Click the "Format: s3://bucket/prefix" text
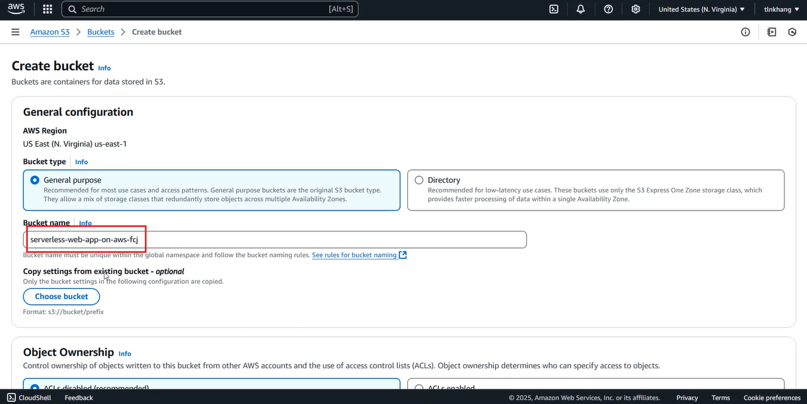807x404 pixels. click(63, 311)
